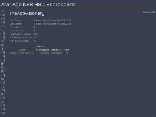Click the Avg Rank per Game label
The image size is (156, 117).
[x=20, y=34]
